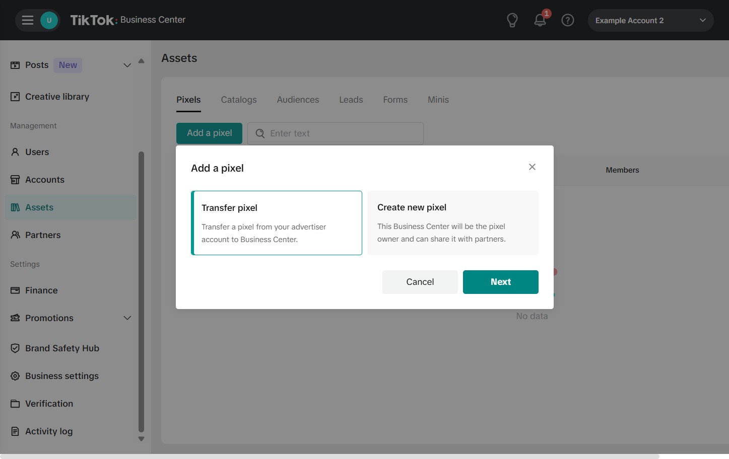The width and height of the screenshot is (729, 459).
Task: Click the user avatar icon
Action: pos(49,20)
